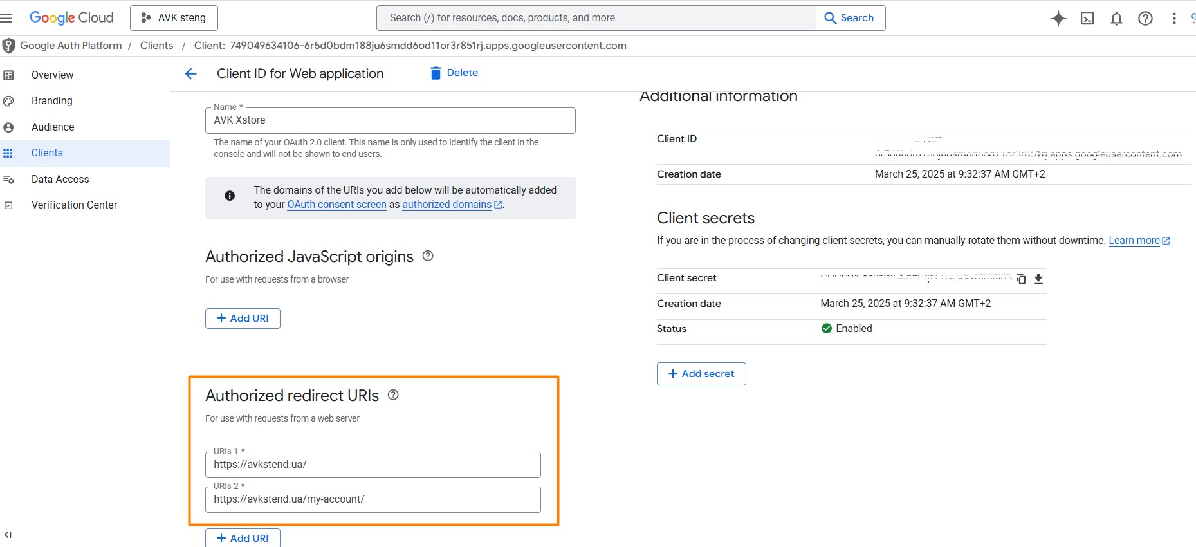Click the Verification Center checkbox icon
The image size is (1196, 547).
(8, 205)
